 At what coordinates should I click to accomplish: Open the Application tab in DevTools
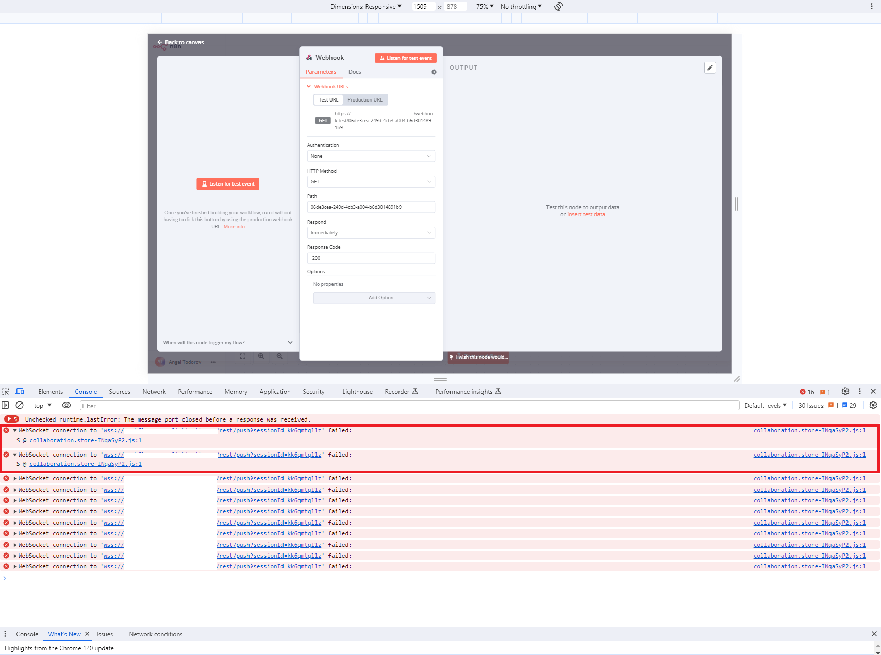coord(275,392)
